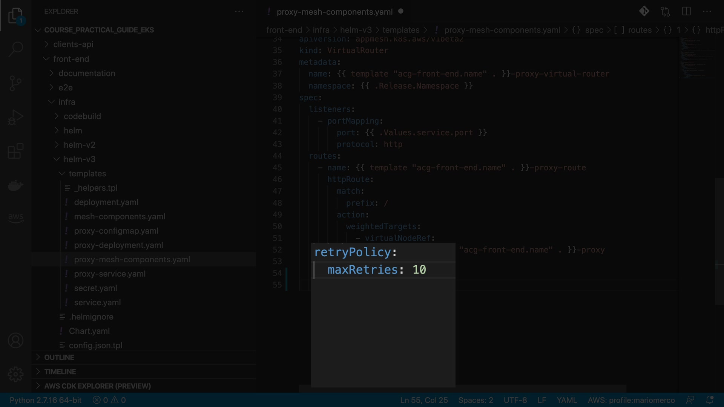
Task: Click Spaces: 2 indentation setting
Action: [476, 400]
